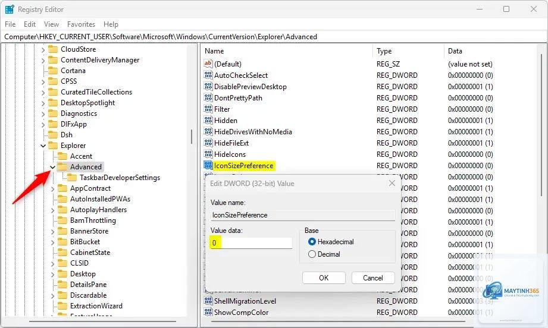This screenshot has height=328, width=548.
Task: Click the Data column header
Action: (491, 51)
